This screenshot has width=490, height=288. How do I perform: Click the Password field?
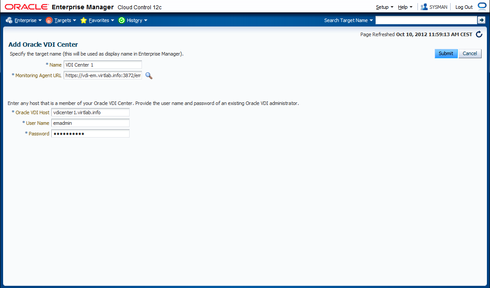click(x=90, y=134)
